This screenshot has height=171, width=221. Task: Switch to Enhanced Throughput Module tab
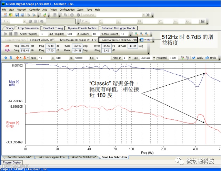pos(118,28)
